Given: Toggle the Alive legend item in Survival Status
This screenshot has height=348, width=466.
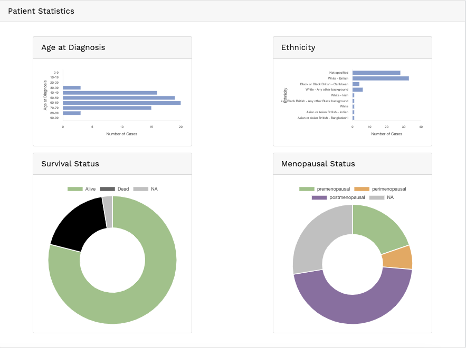Looking at the screenshot, I should tap(82, 188).
